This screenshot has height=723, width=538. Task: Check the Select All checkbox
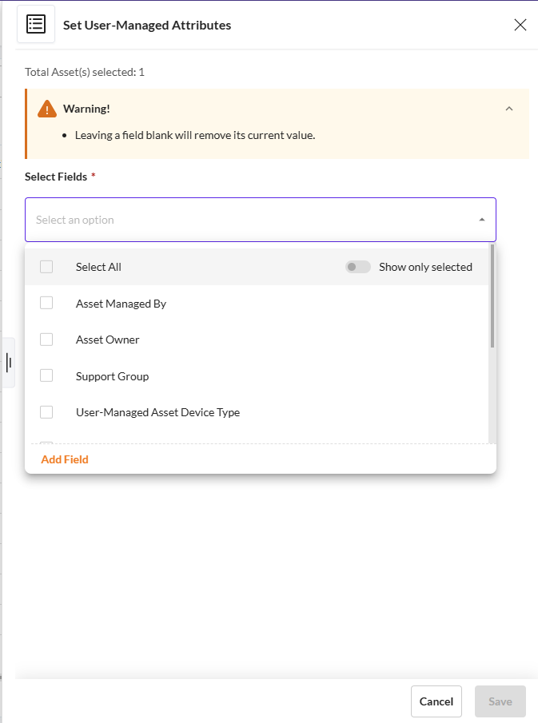[x=46, y=267]
